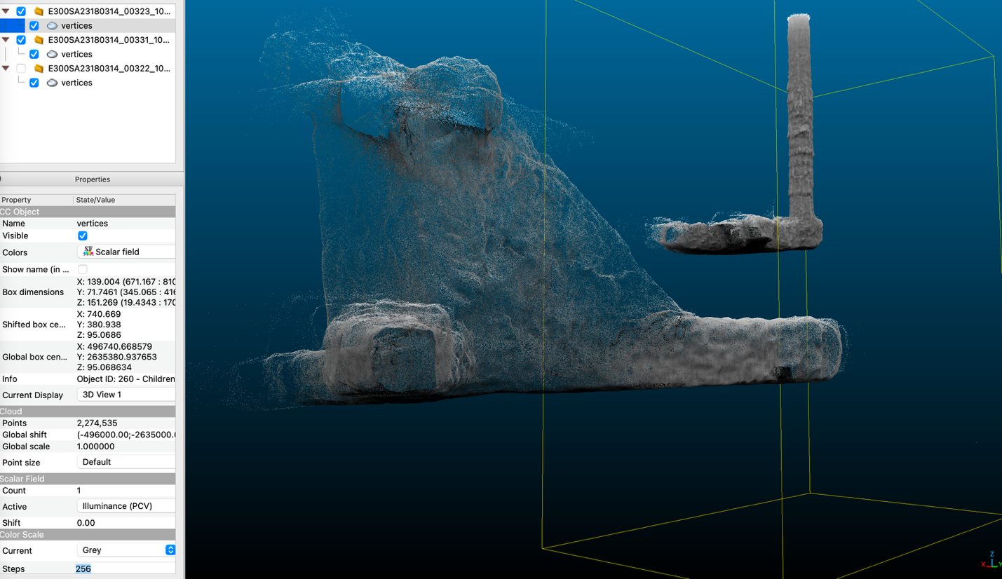Open the Colors dropdown showing Scalar field

tap(126, 252)
